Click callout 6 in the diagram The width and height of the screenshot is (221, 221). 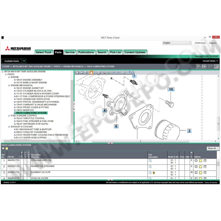point(116,126)
